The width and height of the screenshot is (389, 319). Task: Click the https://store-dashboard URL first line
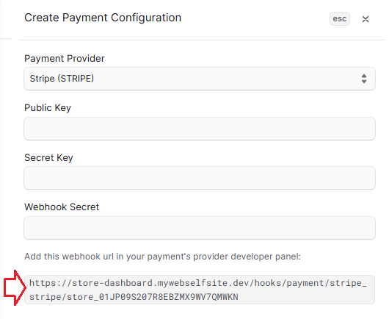coord(197,283)
